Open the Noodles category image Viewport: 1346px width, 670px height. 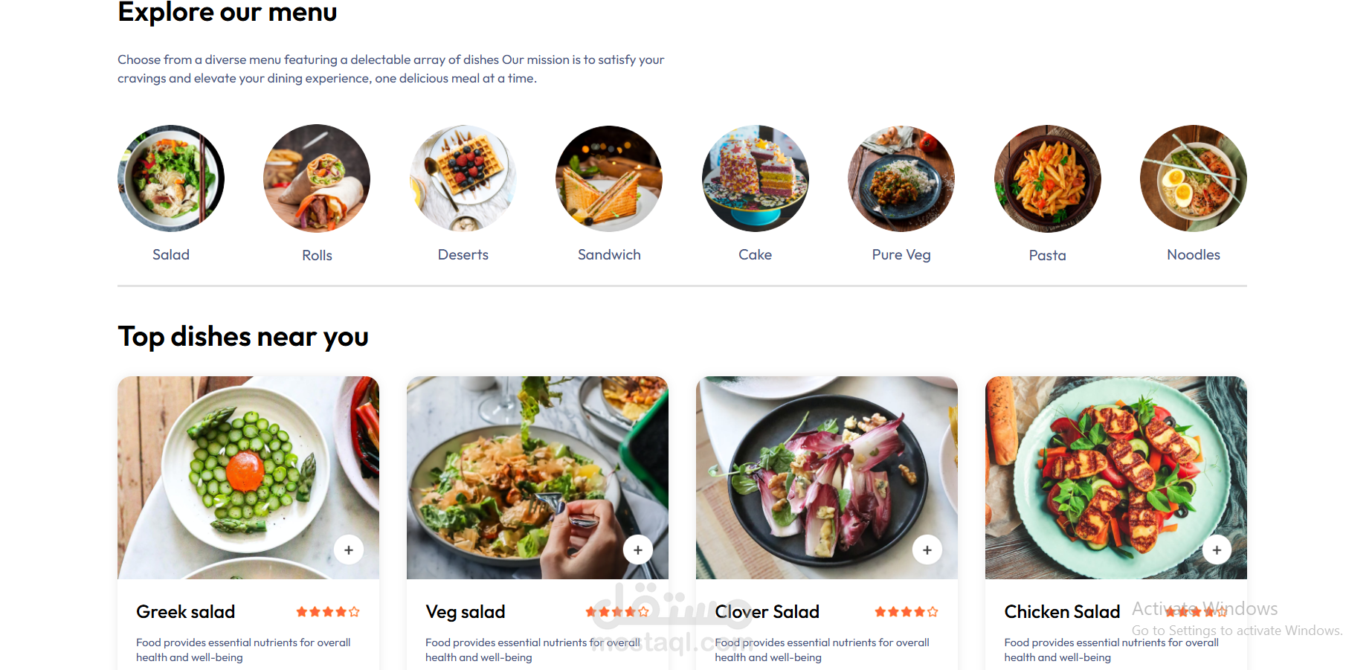pos(1194,178)
